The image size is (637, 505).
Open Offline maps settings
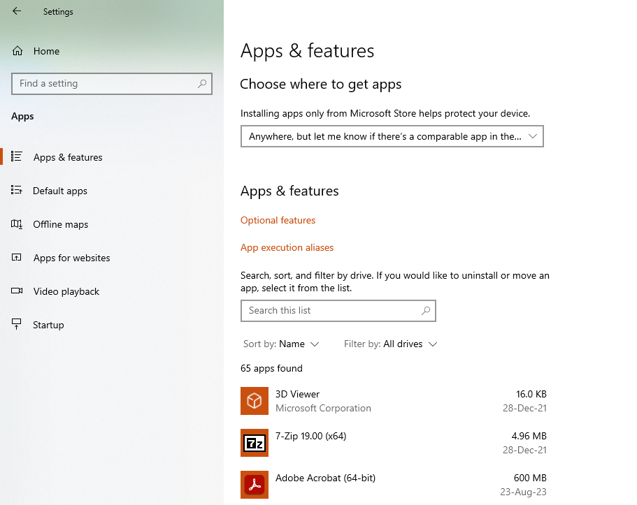pyautogui.click(x=61, y=224)
